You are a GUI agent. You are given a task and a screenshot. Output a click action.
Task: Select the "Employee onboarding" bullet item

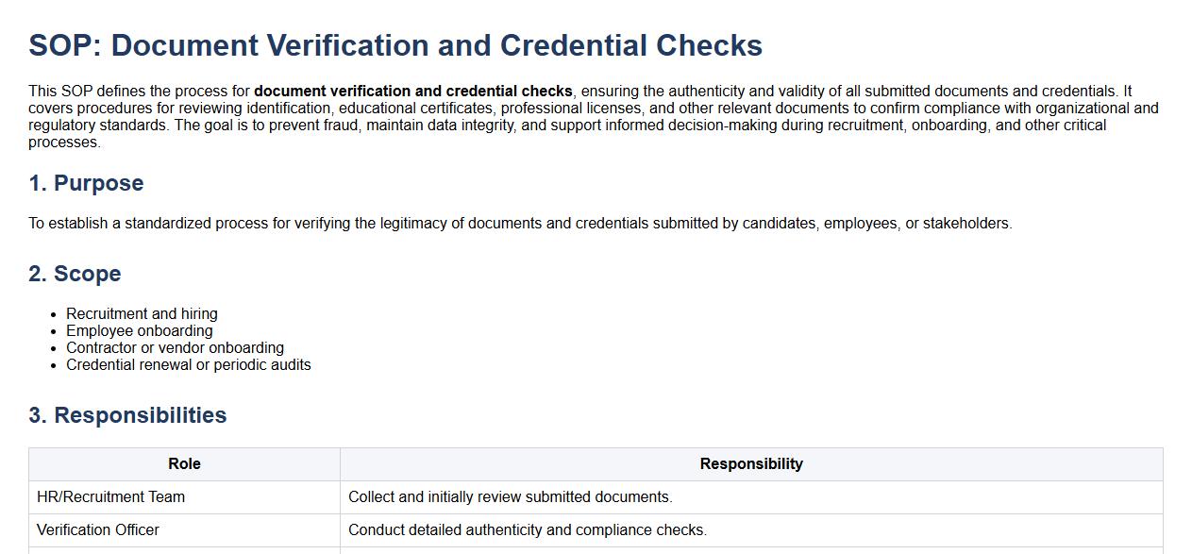(140, 331)
